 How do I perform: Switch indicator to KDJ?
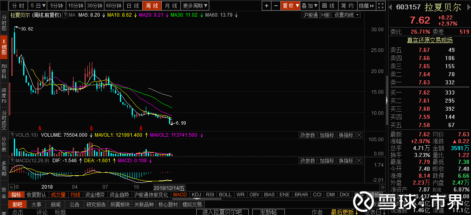tap(196, 195)
